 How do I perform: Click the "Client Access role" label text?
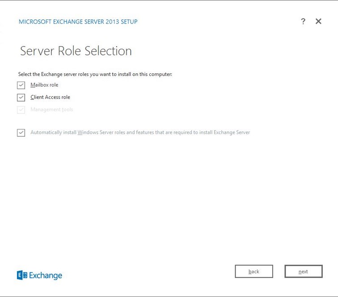(50, 97)
